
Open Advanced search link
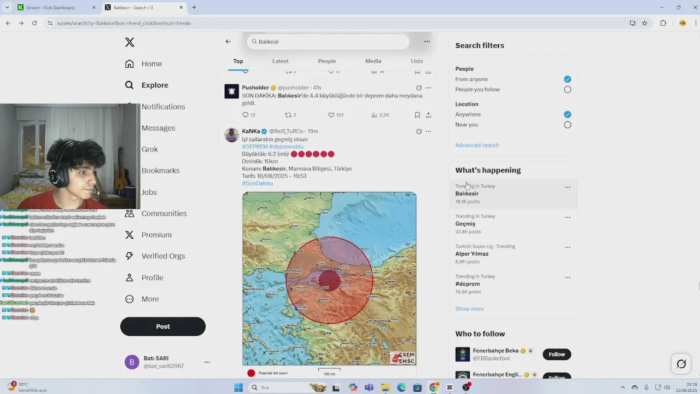coord(477,145)
